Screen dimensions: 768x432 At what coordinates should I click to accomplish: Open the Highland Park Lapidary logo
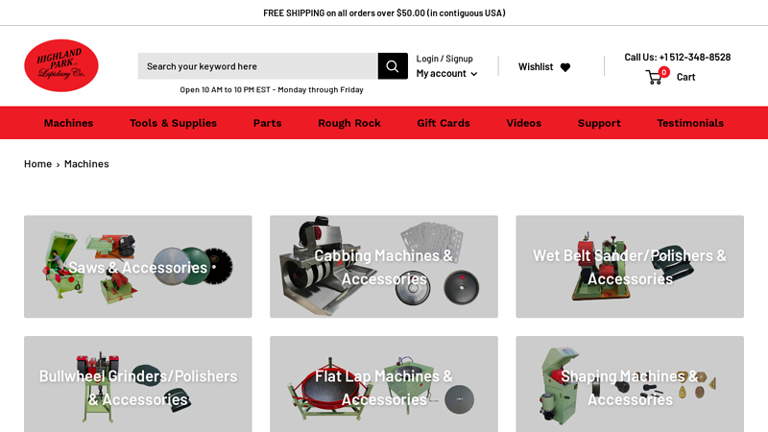coord(61,65)
